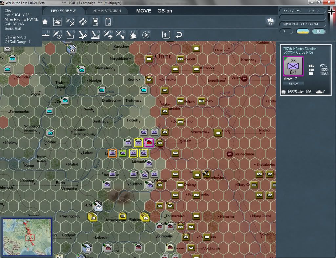Click the undo curved arrow icon
The height and width of the screenshot is (258, 336).
[x=178, y=34]
